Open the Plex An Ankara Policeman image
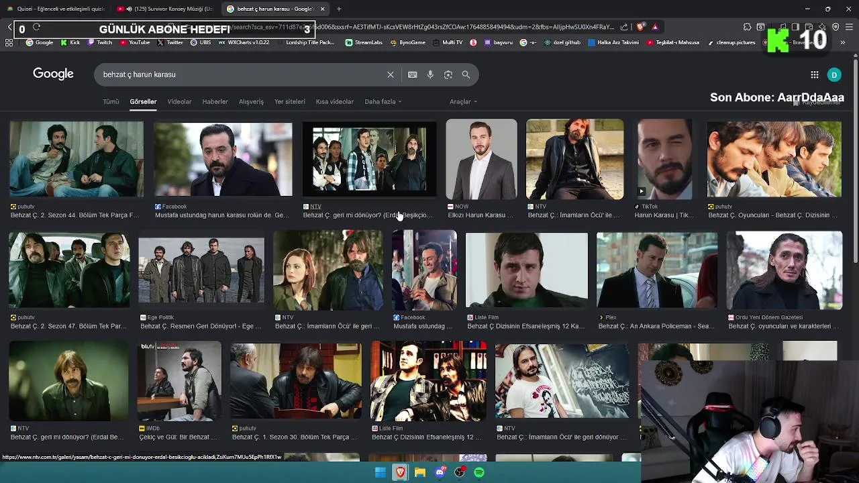Screen dimensions: 859x483 657,270
